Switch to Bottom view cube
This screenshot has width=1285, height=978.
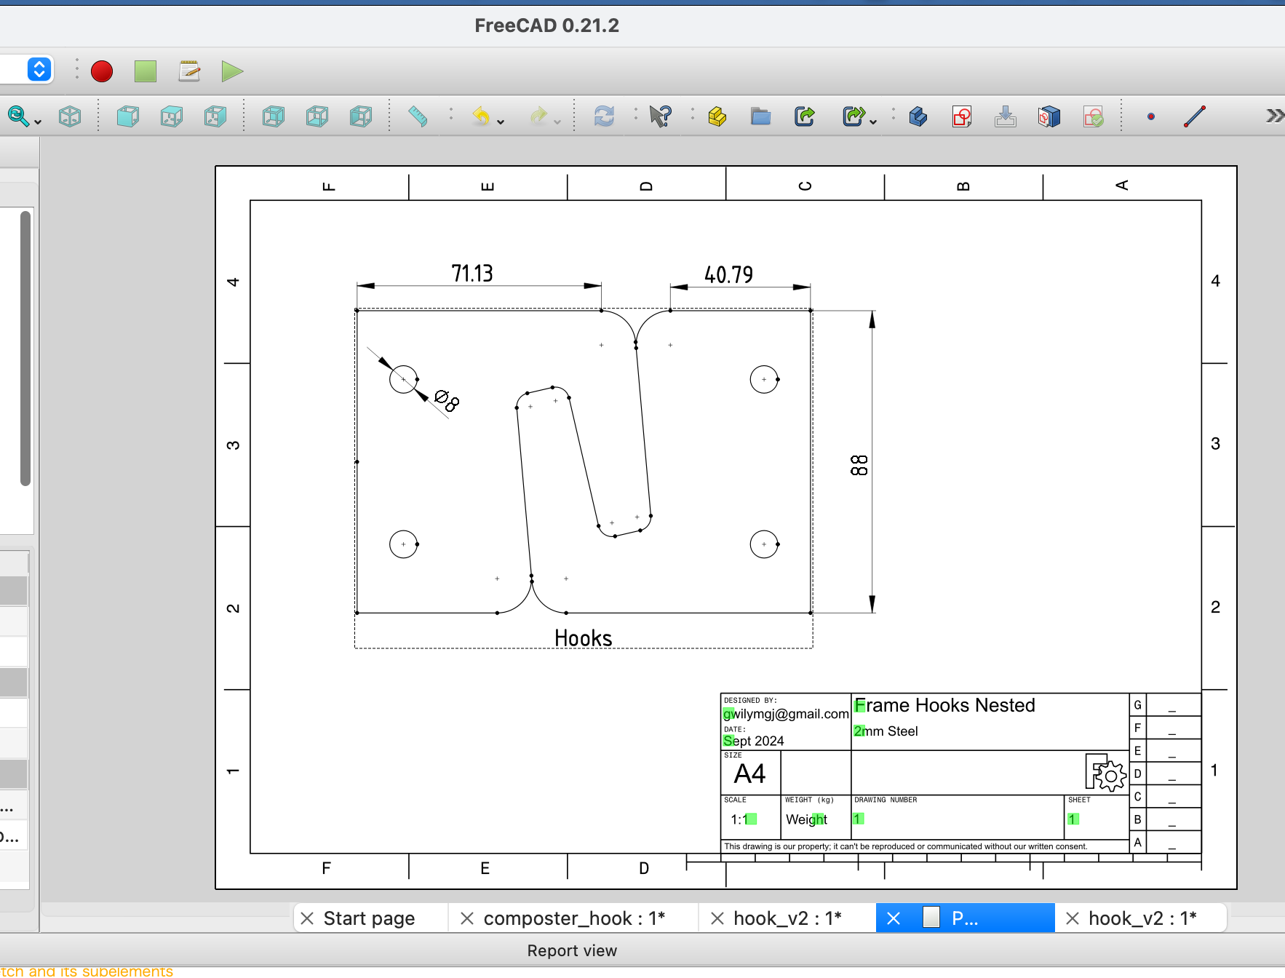pos(317,116)
